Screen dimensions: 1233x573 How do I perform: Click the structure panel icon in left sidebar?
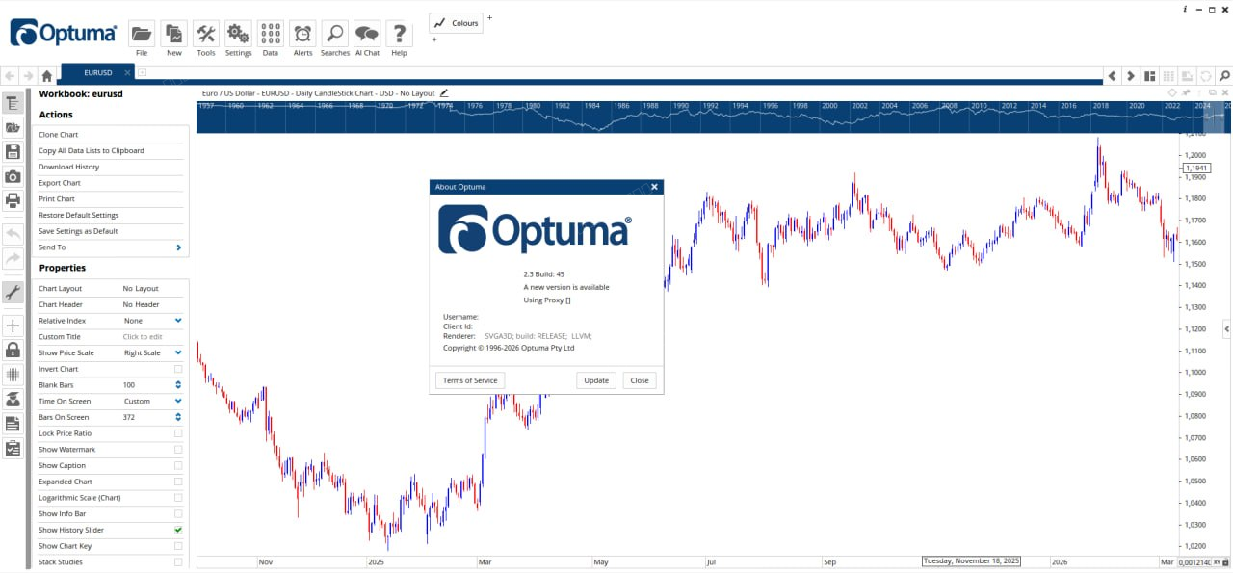[13, 104]
